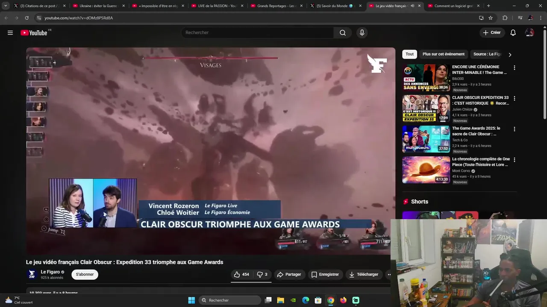Launch NVIDIA app from taskbar

click(x=293, y=300)
